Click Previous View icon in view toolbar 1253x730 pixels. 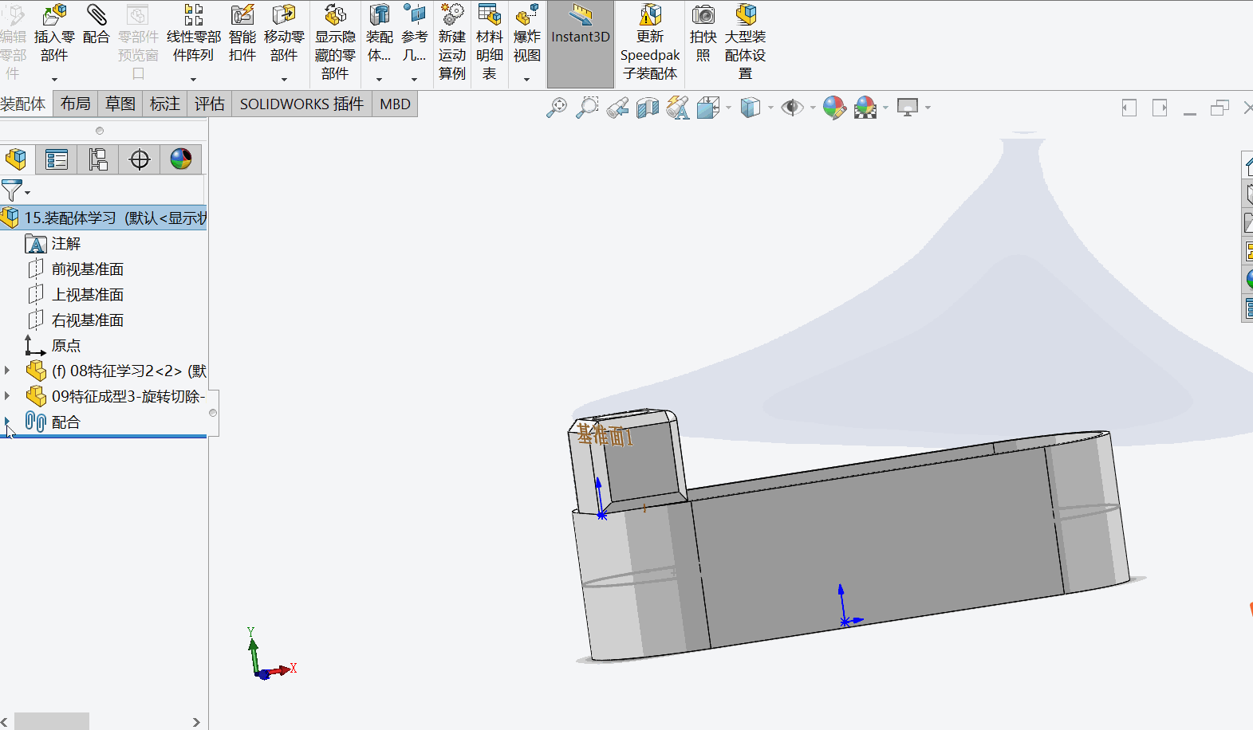tap(617, 107)
